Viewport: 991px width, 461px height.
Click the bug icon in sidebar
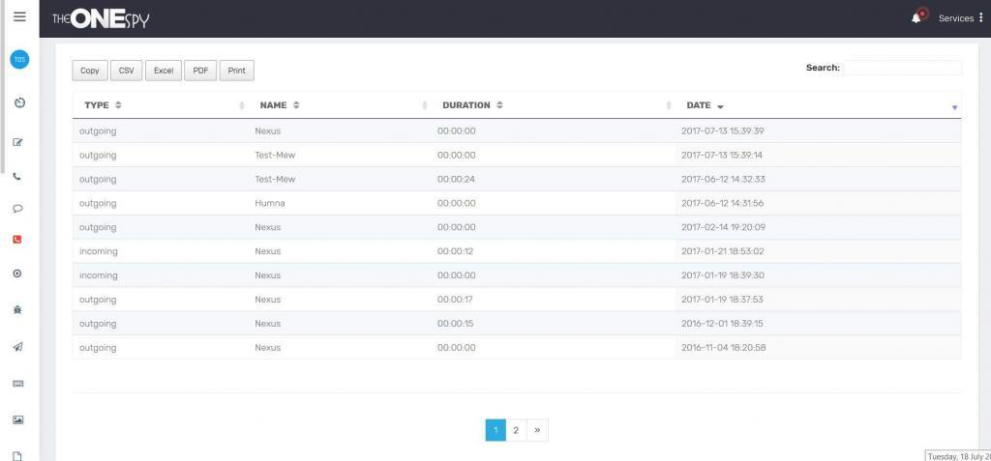[x=17, y=309]
